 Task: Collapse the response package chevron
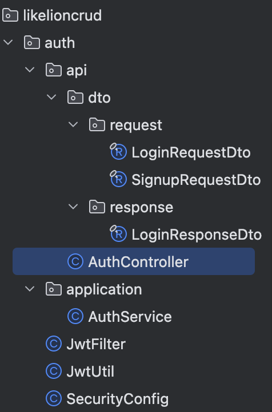point(73,207)
